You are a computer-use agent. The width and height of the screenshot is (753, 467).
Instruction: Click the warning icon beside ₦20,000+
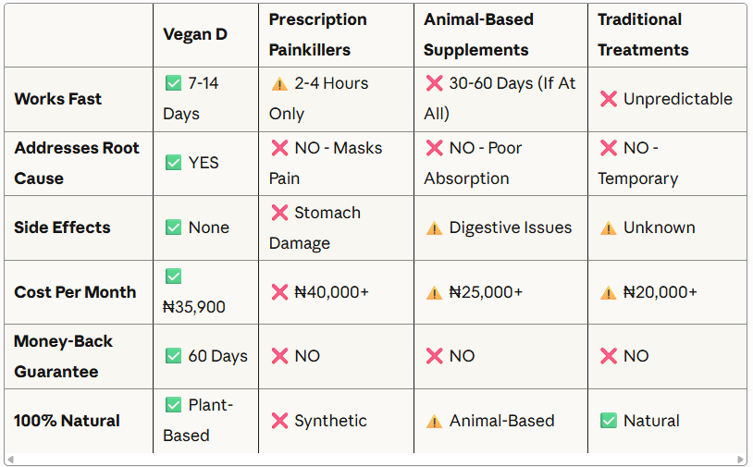[609, 292]
